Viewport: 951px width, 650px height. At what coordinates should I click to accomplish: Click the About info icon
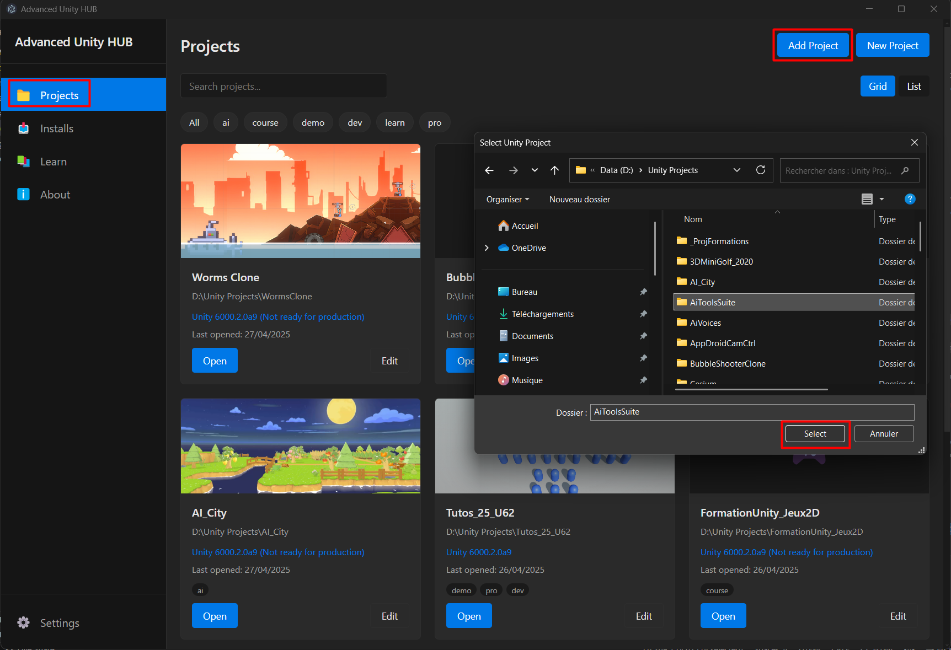[23, 194]
